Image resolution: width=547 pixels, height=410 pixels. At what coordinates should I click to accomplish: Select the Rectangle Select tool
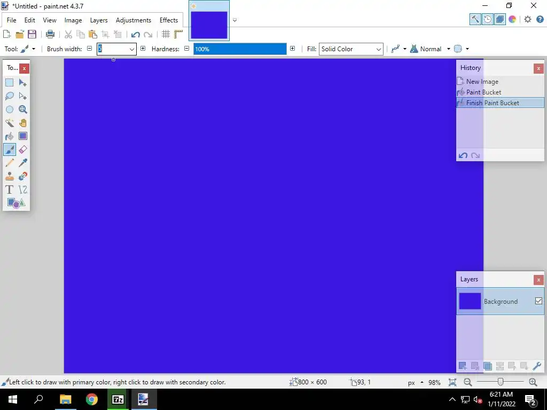click(10, 83)
